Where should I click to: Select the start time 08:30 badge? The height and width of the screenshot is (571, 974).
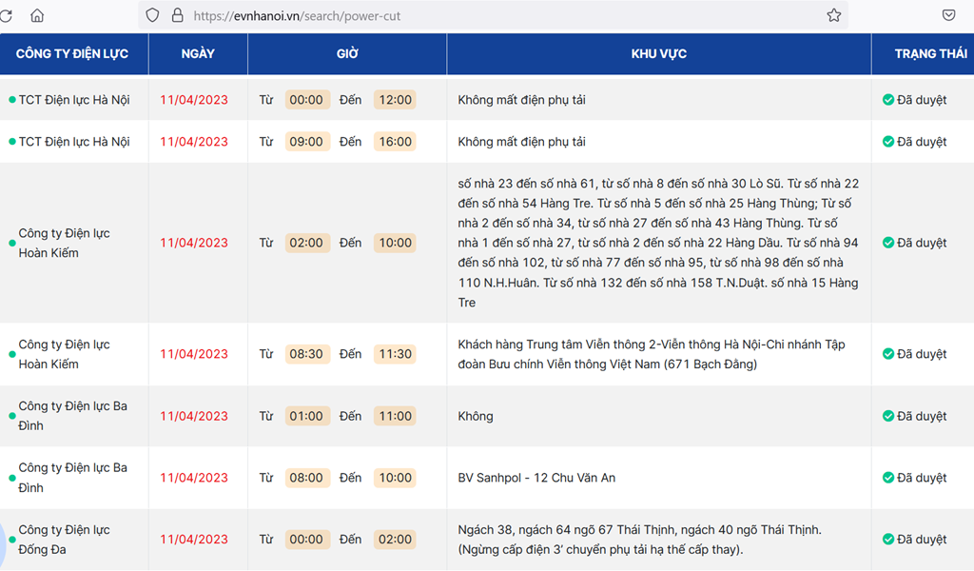tap(307, 354)
